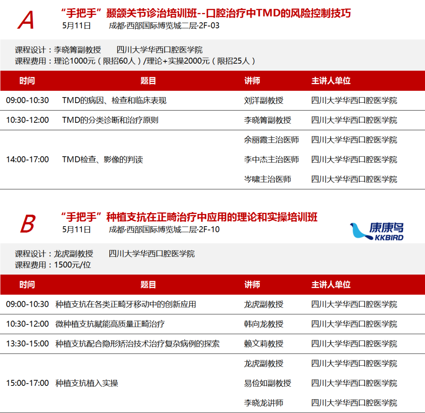The width and height of the screenshot is (425, 413).
Task: Click affiliation beside 韩向龙教授
Action: 354,324
